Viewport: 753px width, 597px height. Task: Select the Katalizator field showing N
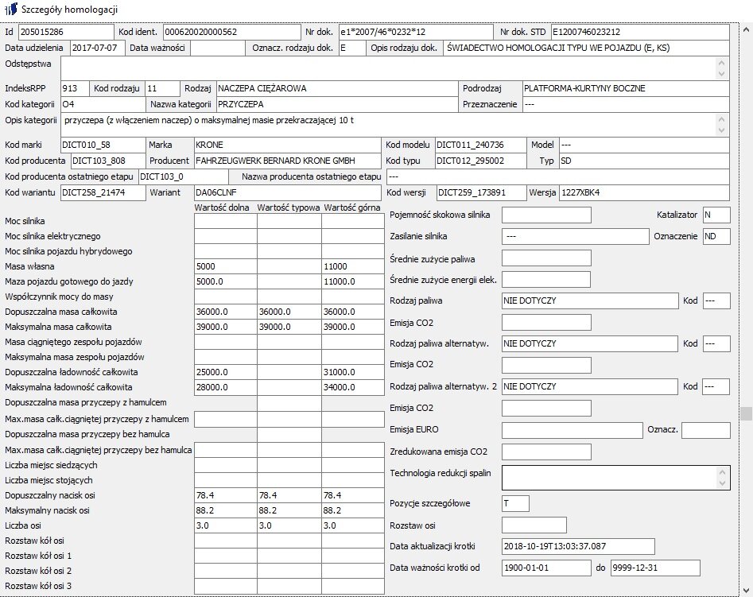(x=716, y=215)
